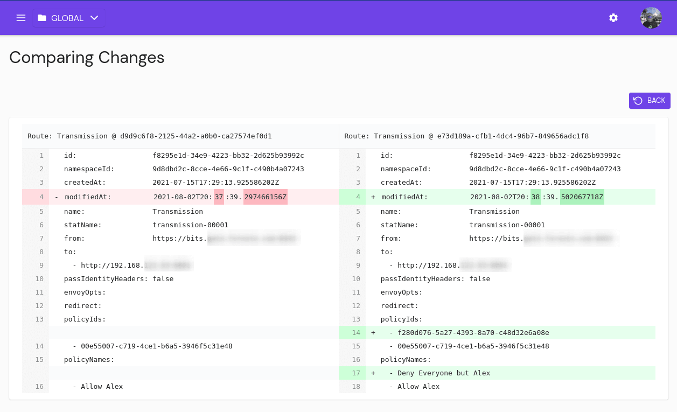Viewport: 677px width, 412px height.
Task: Click the folder icon beside GLOBAL
Action: pyautogui.click(x=42, y=18)
